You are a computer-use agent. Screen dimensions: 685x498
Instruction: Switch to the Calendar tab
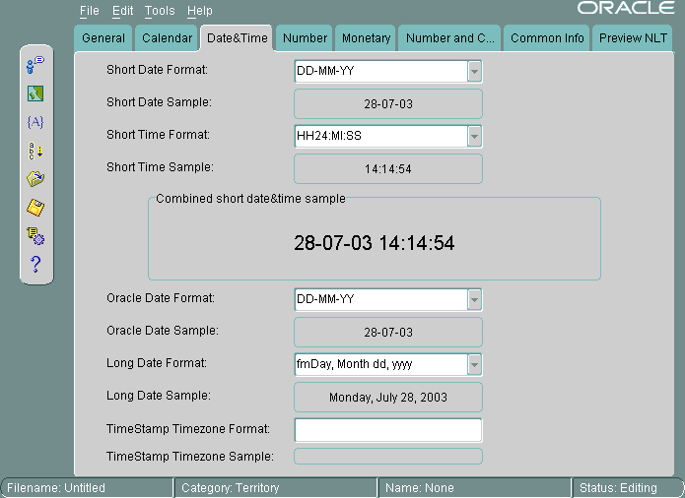[167, 38]
